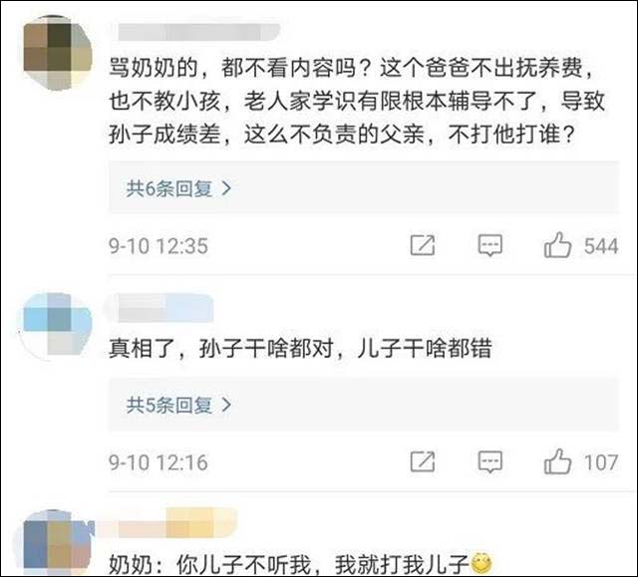638x577 pixels.
Task: Like the comment with 107 likes
Action: tap(557, 461)
